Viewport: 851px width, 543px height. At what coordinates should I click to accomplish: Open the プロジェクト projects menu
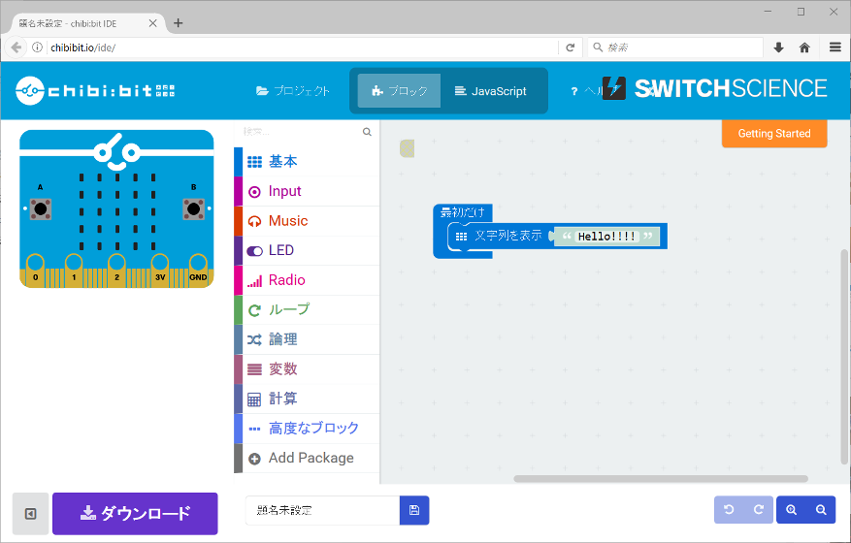293,91
